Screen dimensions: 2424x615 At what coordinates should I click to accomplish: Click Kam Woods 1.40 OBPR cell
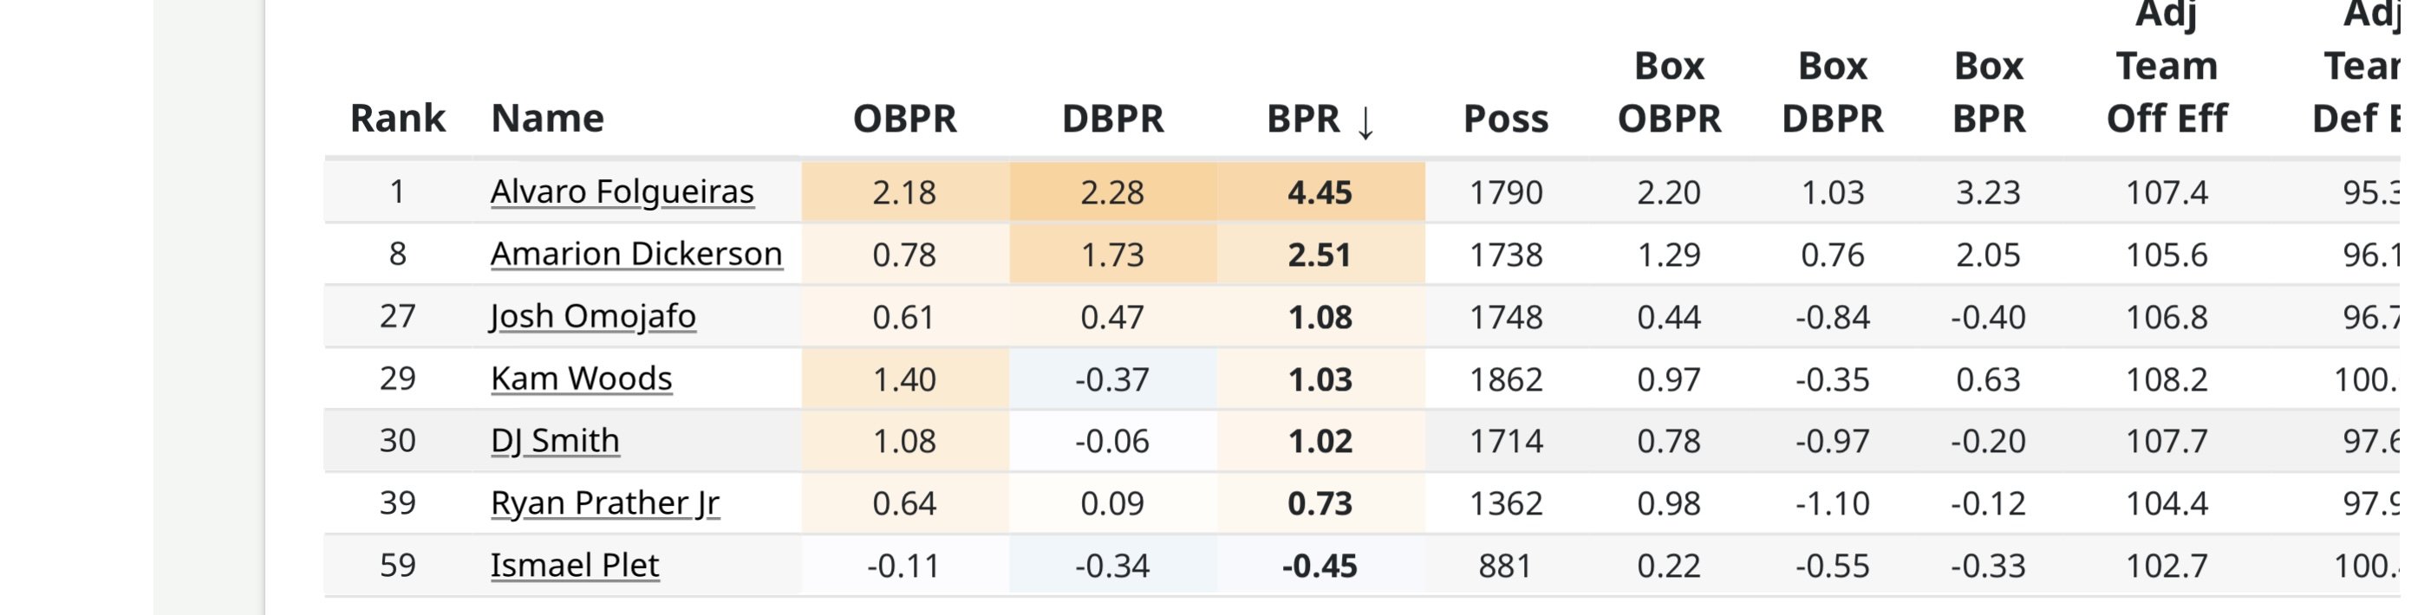point(904,379)
